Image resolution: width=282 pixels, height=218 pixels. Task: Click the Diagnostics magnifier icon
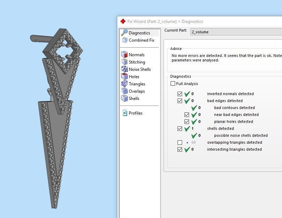pyautogui.click(x=124, y=33)
